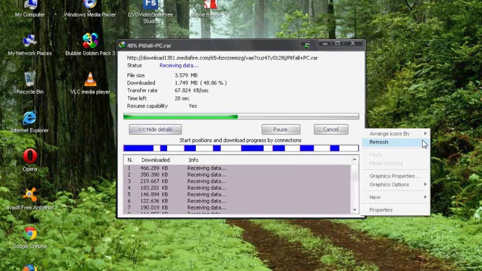Expand Graphics Options submenu
Screen dimensions: 482x271
[x=396, y=184]
